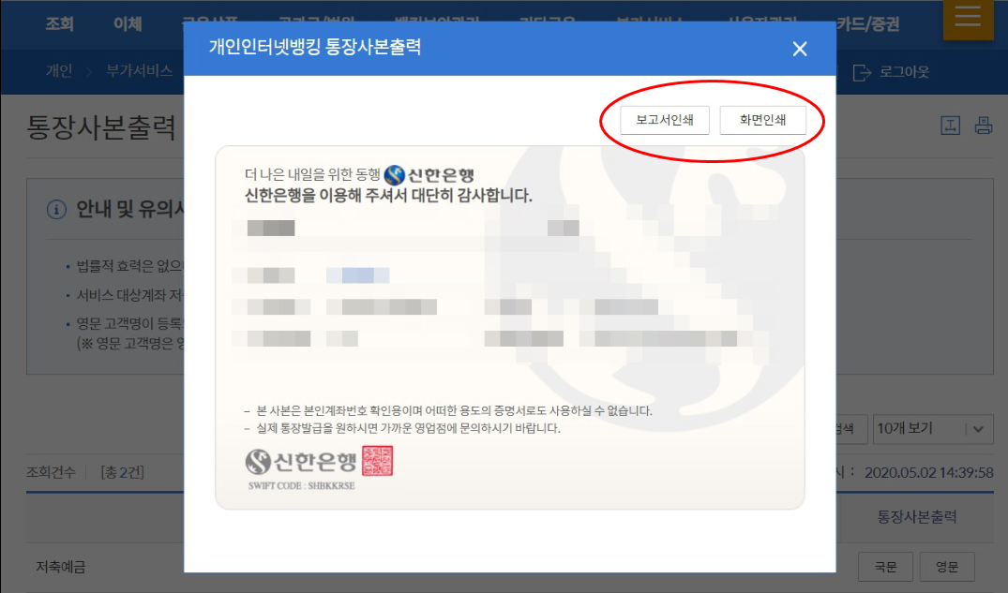
Task: Click the 부가서비스 breadcrumb link
Action: (140, 70)
